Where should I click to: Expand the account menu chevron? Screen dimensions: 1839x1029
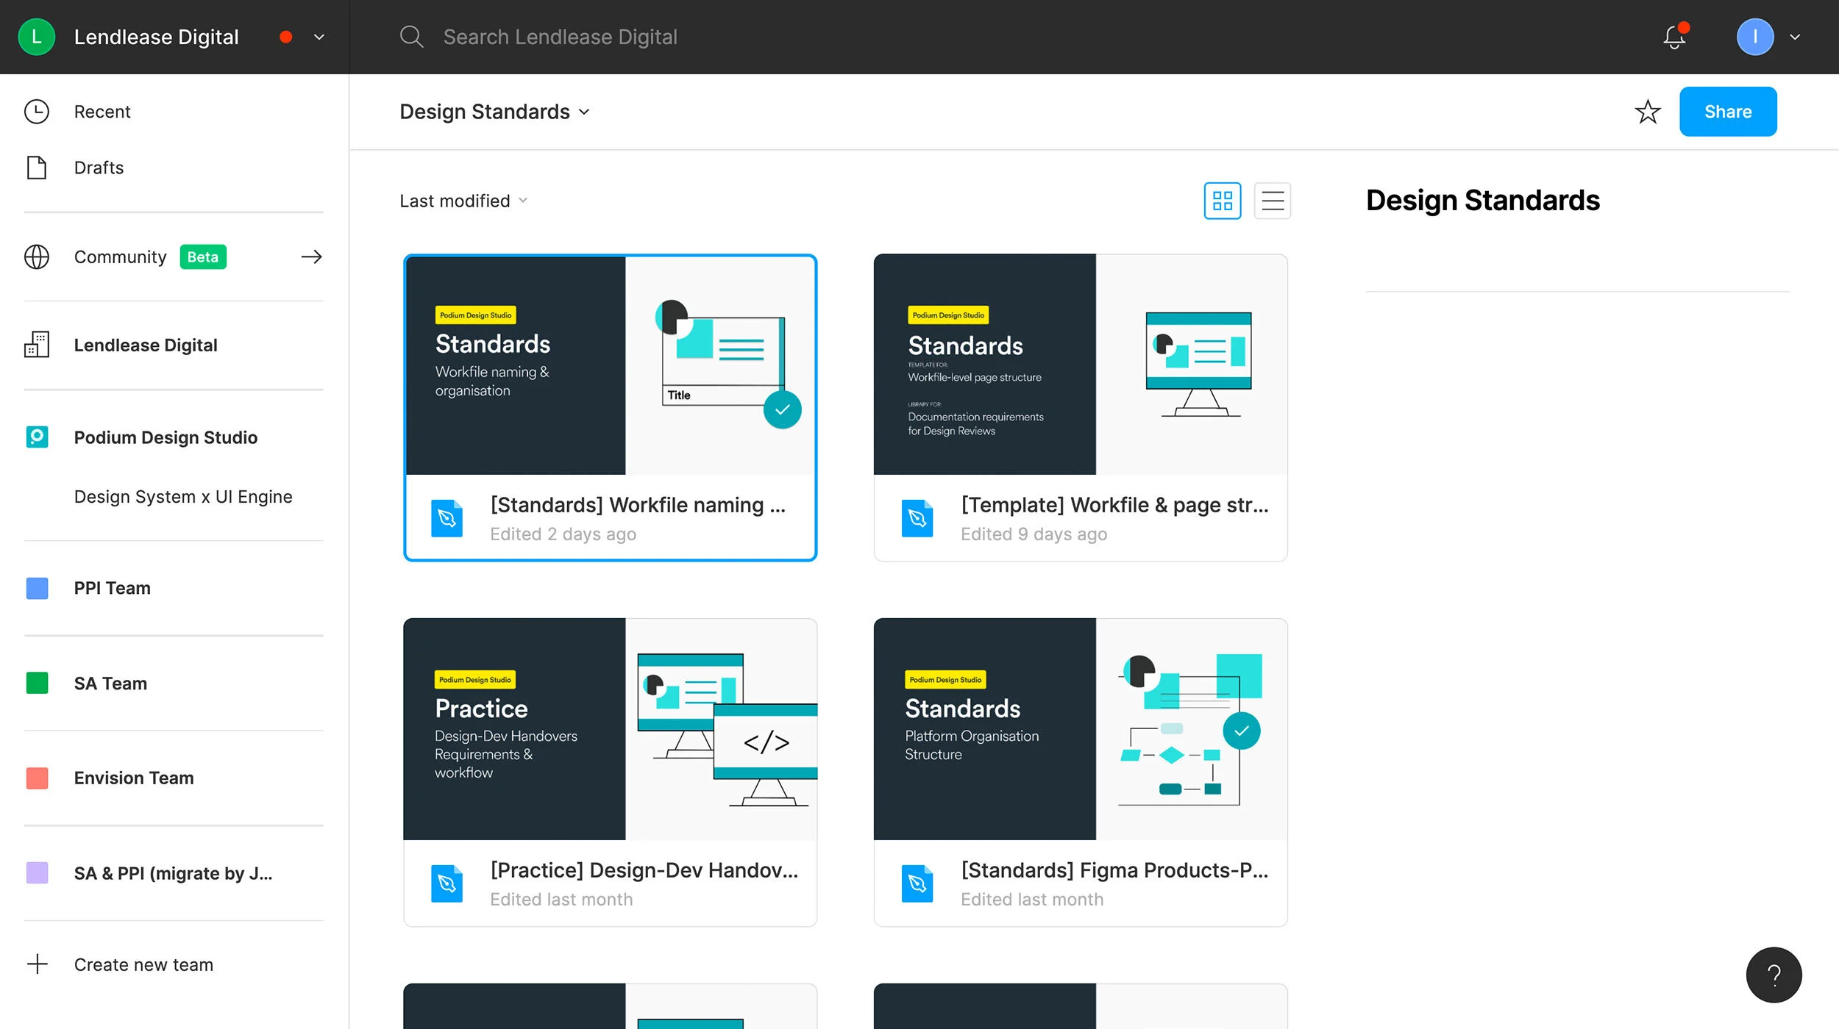pos(1795,37)
